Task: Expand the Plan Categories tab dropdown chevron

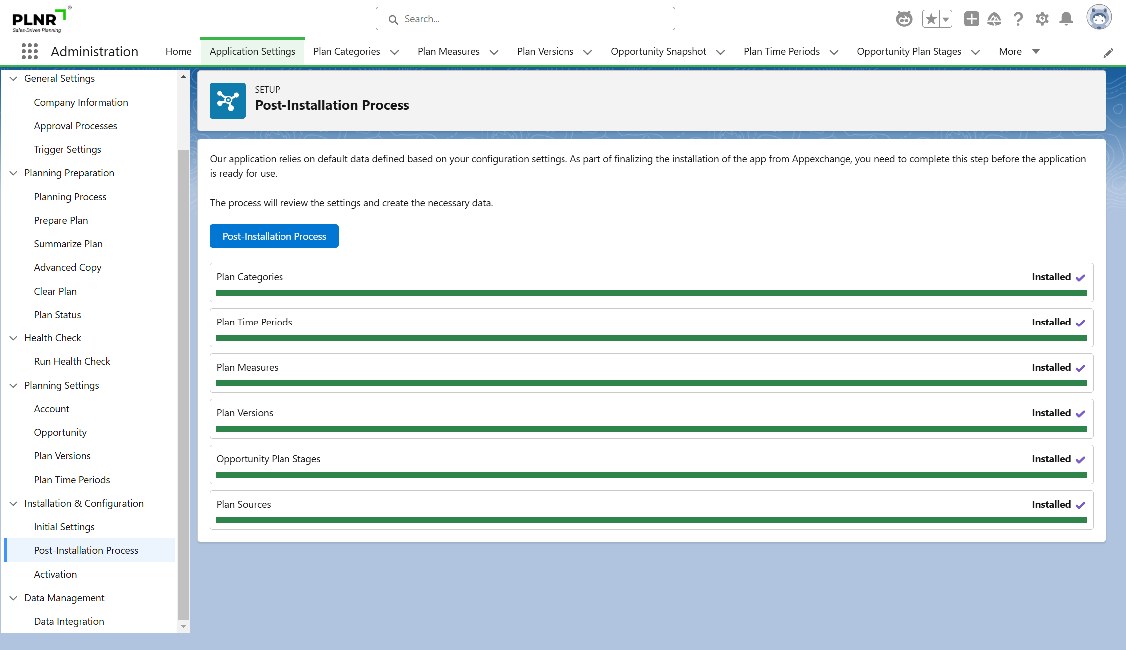Action: pos(394,52)
